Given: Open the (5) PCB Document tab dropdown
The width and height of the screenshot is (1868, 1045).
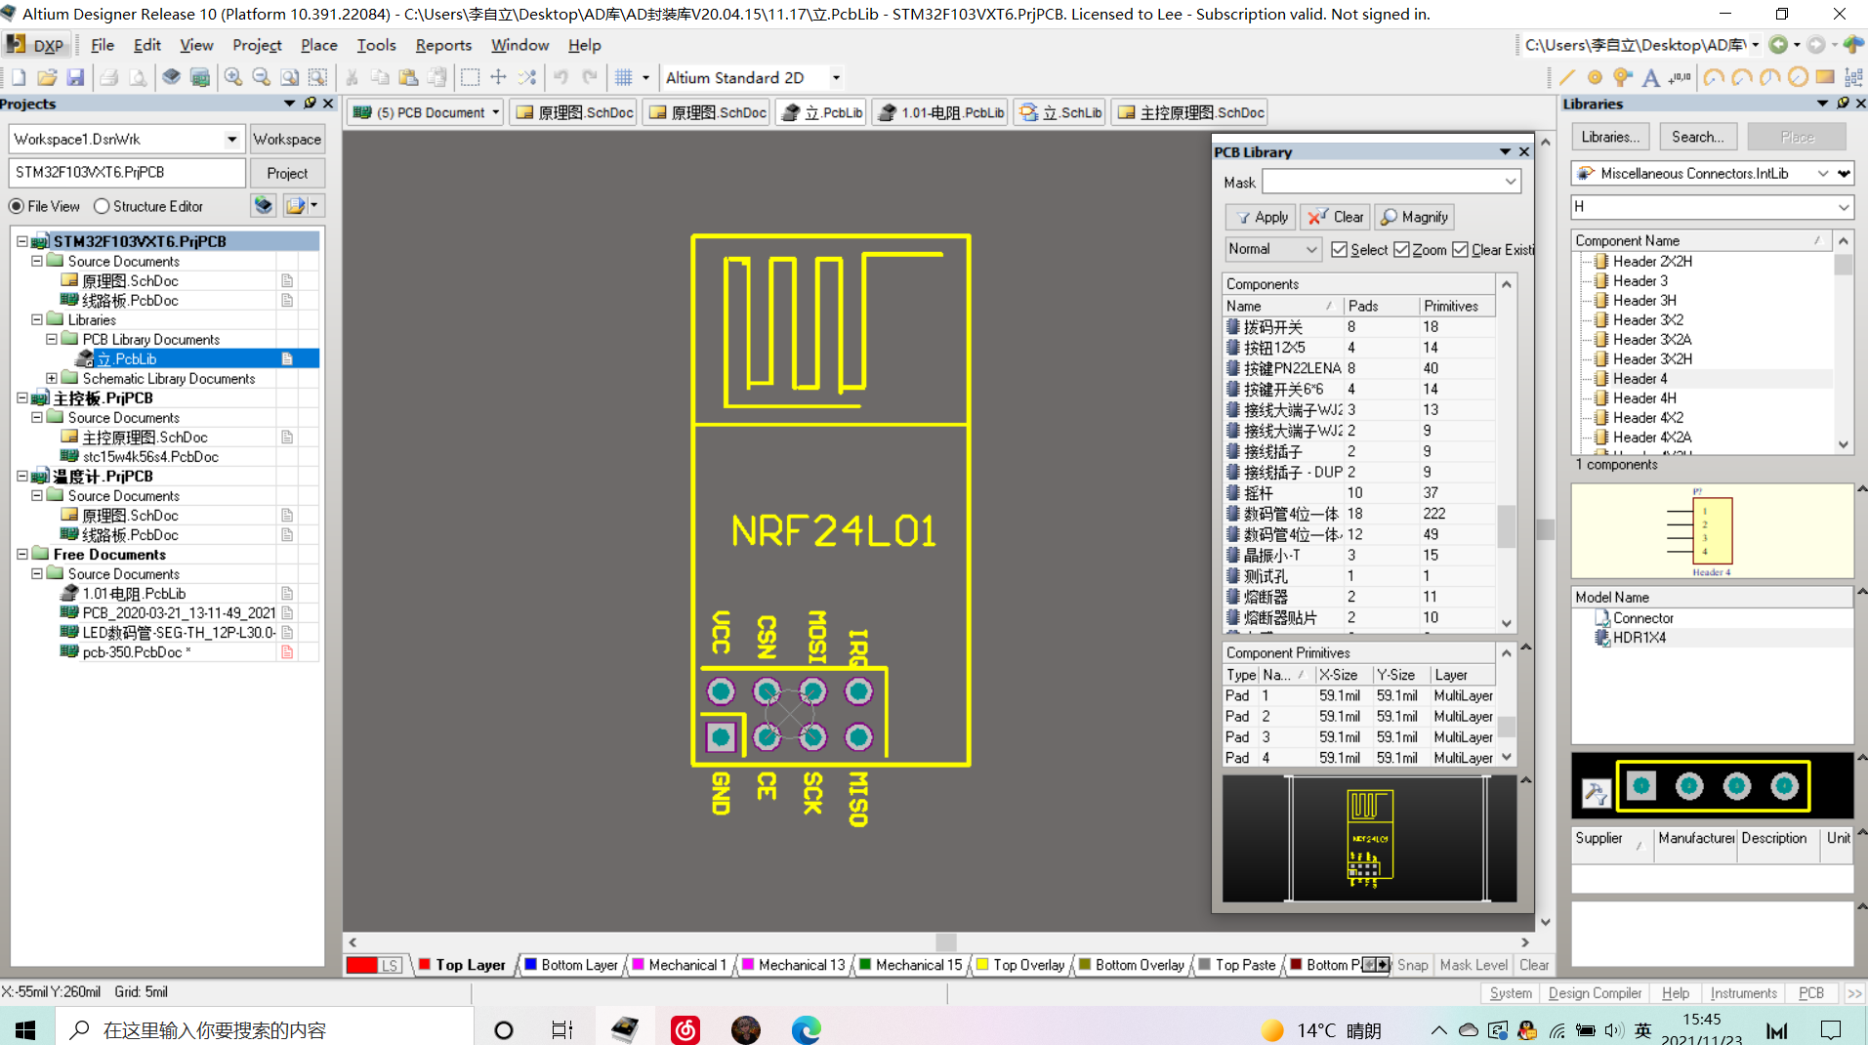Looking at the screenshot, I should 495,112.
